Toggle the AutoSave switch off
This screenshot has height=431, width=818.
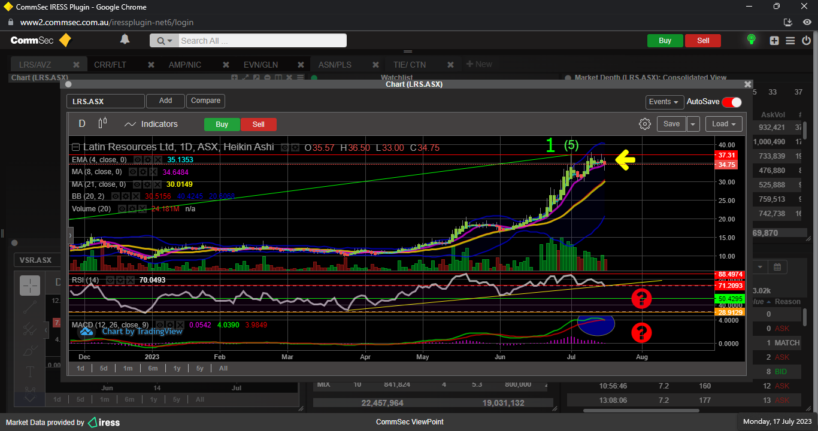coord(732,102)
